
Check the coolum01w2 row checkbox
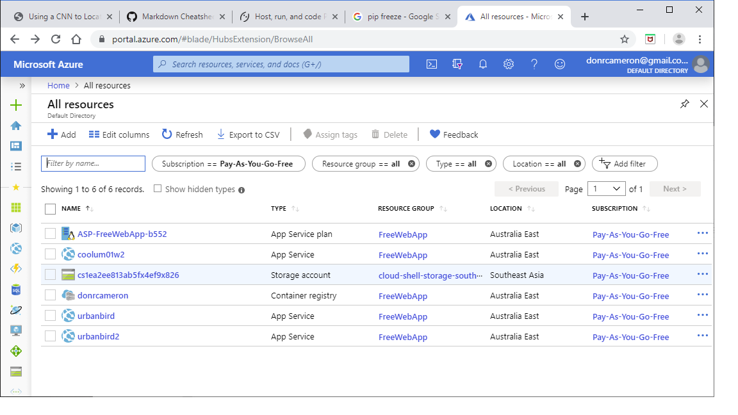(x=51, y=254)
